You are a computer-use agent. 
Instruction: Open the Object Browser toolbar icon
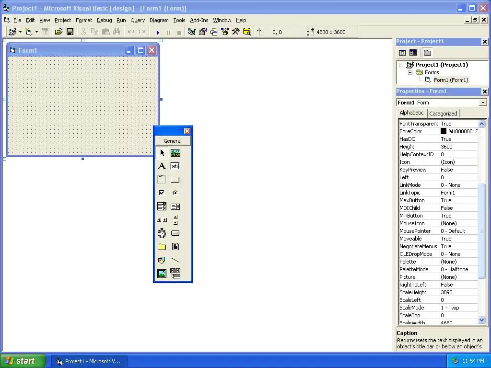225,32
